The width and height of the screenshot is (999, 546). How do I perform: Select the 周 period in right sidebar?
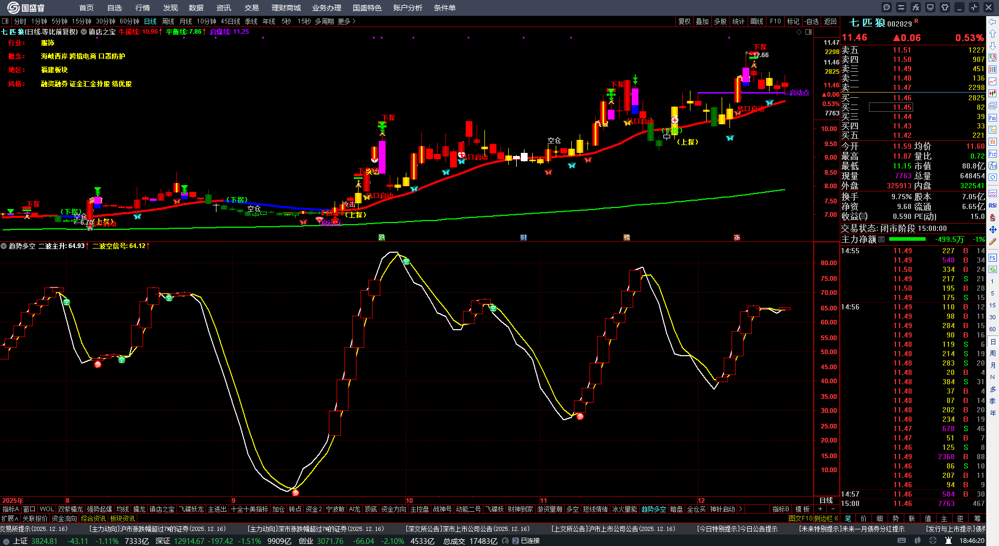993,354
